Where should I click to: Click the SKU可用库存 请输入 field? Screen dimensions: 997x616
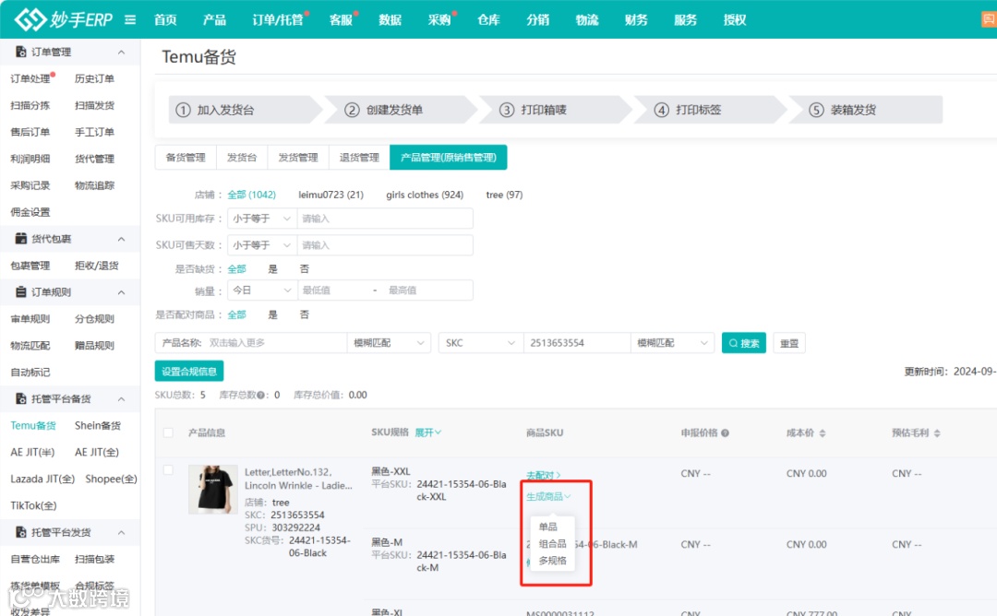pyautogui.click(x=385, y=219)
